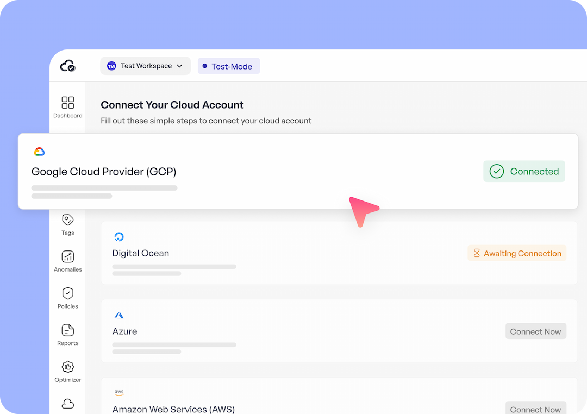Viewport: 587px width, 414px height.
Task: Open the Tags sidebar item
Action: click(x=68, y=224)
